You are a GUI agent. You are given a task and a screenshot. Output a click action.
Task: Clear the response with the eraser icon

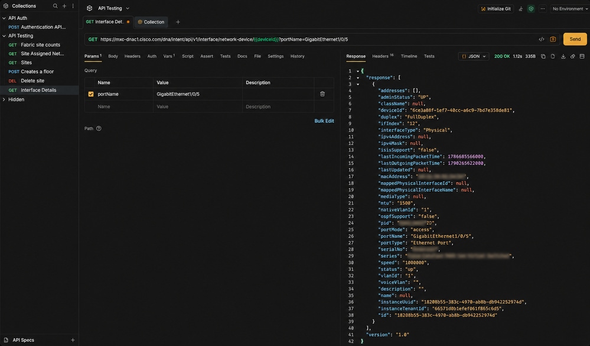pyautogui.click(x=573, y=56)
